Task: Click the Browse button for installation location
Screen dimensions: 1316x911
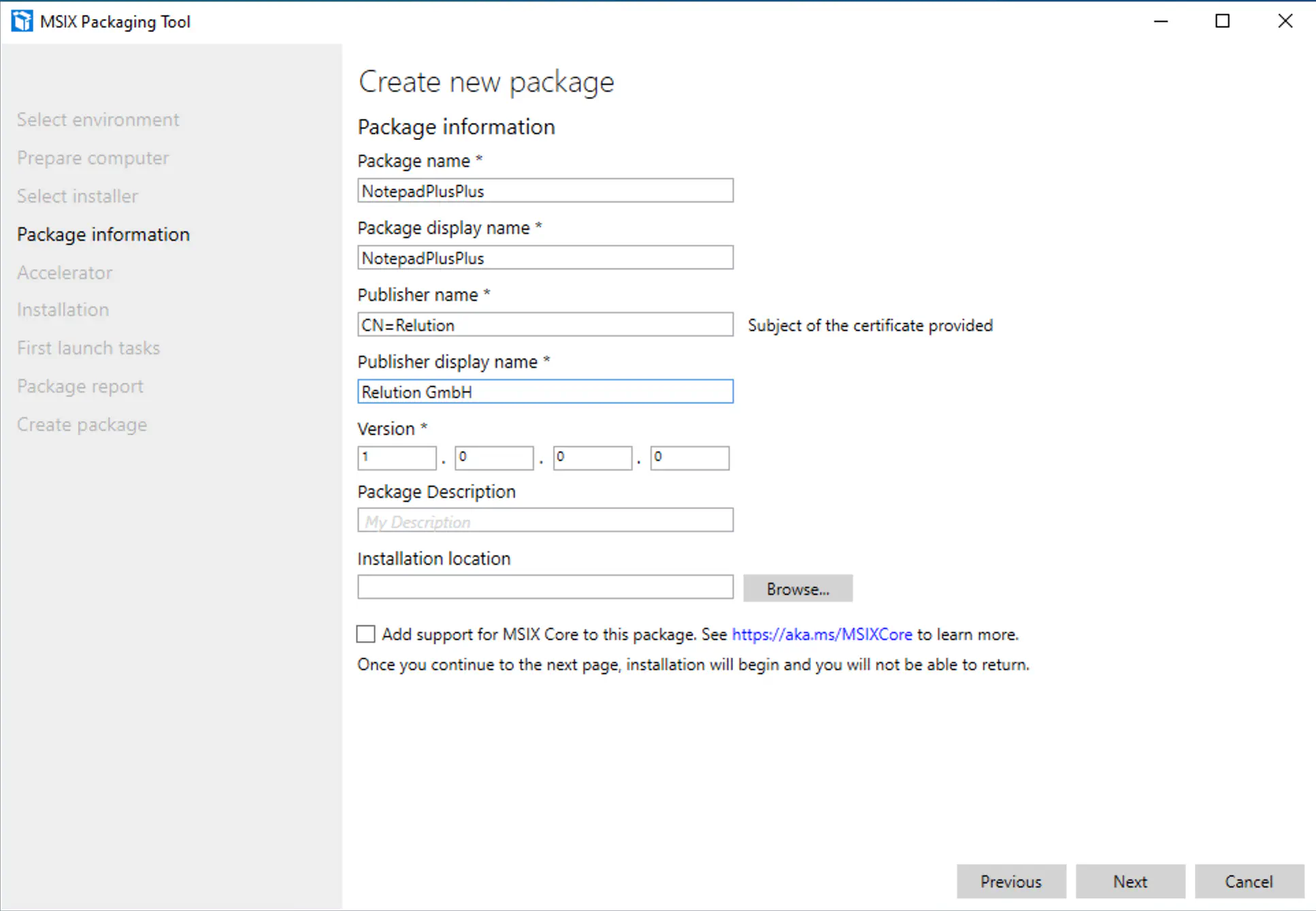Action: [797, 588]
